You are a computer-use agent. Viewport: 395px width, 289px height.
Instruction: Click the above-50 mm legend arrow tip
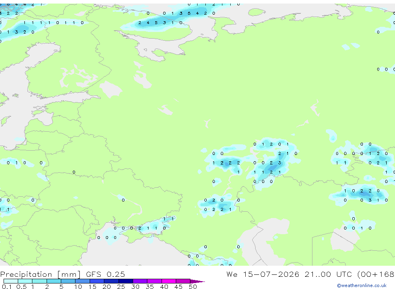(197, 282)
